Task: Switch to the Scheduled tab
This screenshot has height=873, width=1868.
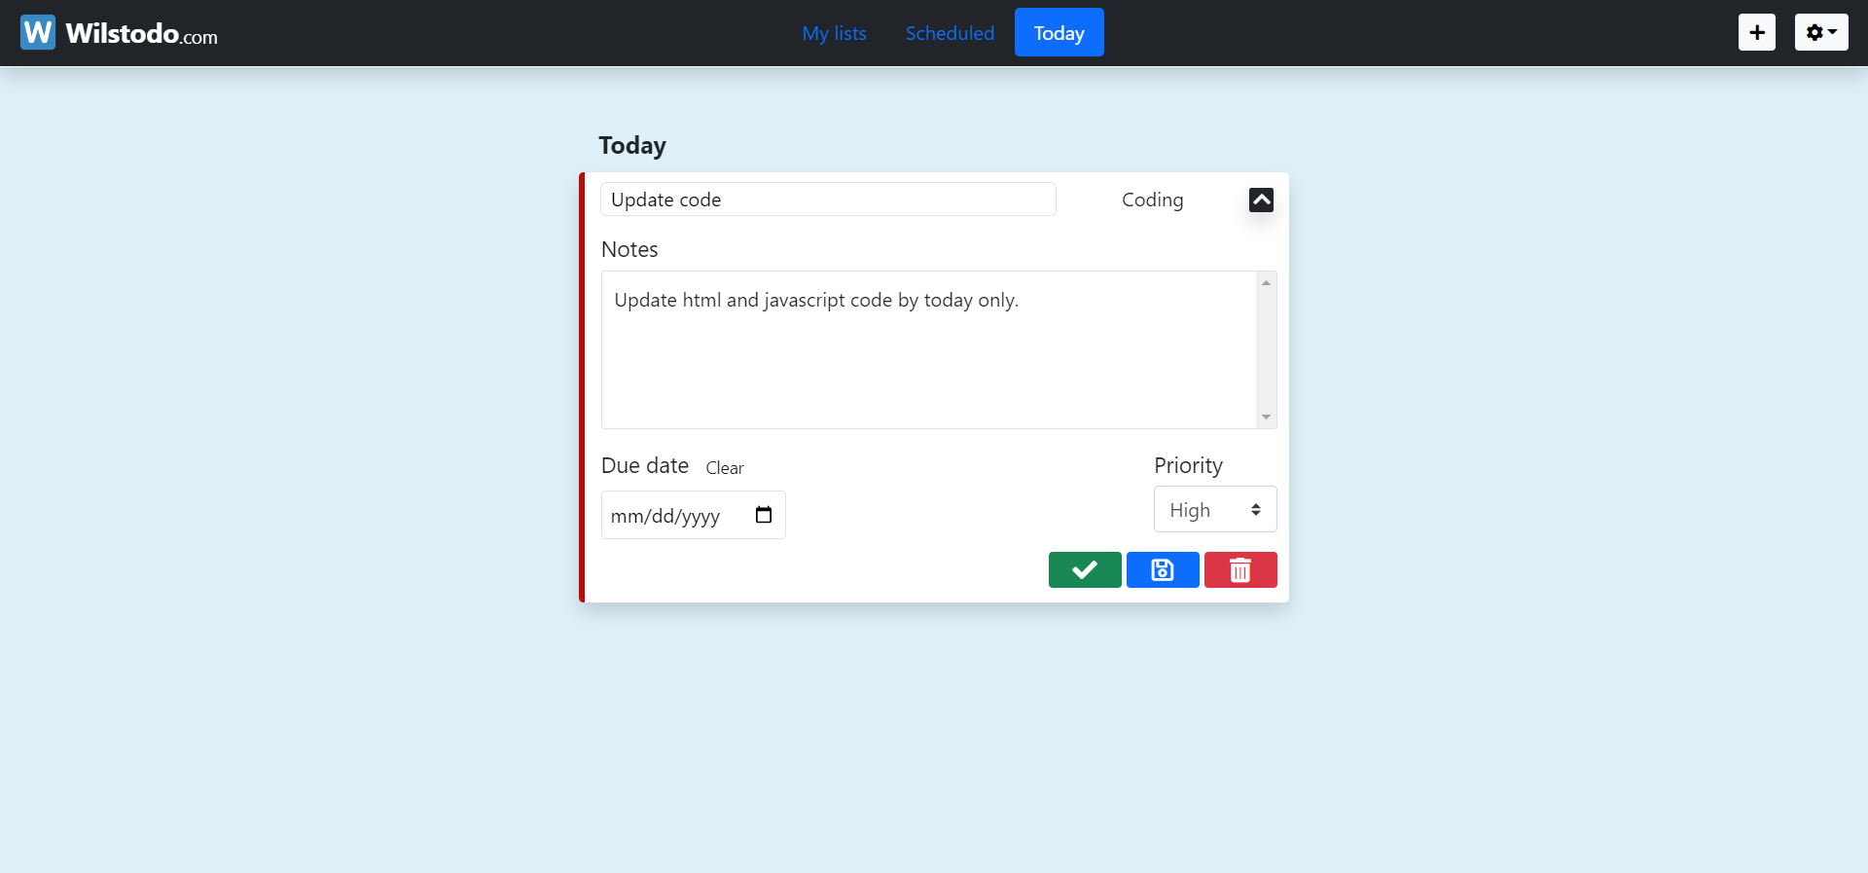Action: pos(950,32)
